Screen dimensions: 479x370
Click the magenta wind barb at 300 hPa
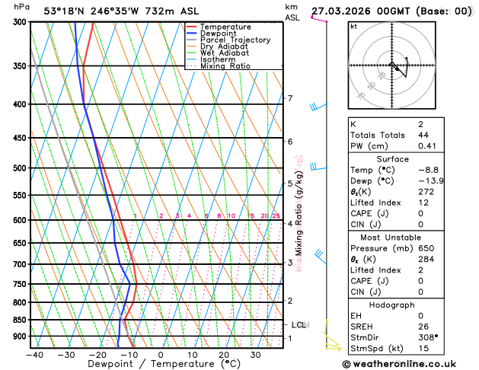click(x=319, y=19)
